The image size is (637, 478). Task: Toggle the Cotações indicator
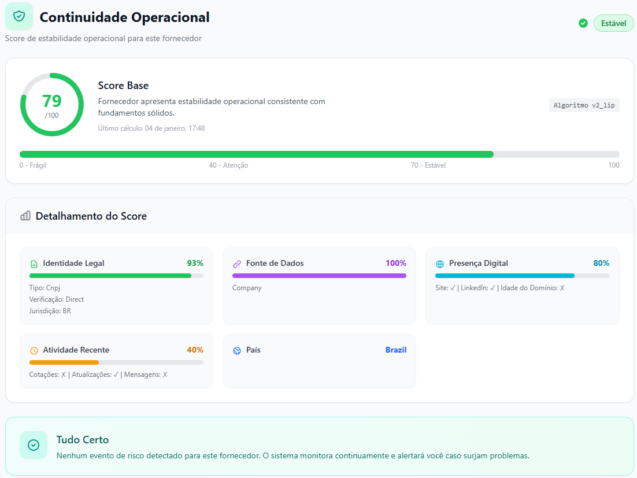[63, 374]
